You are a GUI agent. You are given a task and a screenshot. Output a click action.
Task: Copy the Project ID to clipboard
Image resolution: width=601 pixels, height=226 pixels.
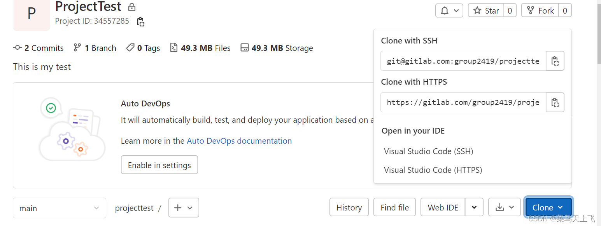[141, 22]
